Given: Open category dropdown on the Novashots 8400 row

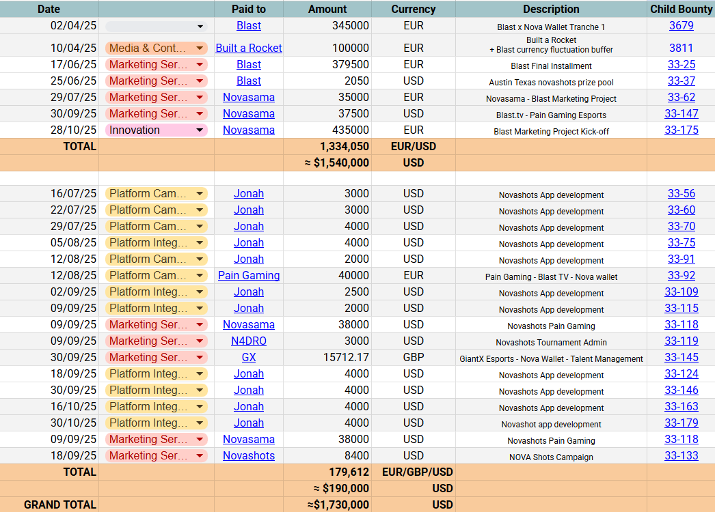Looking at the screenshot, I should pyautogui.click(x=157, y=456).
